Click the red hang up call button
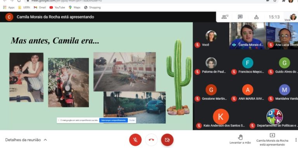298x148 pixels. (x=151, y=140)
